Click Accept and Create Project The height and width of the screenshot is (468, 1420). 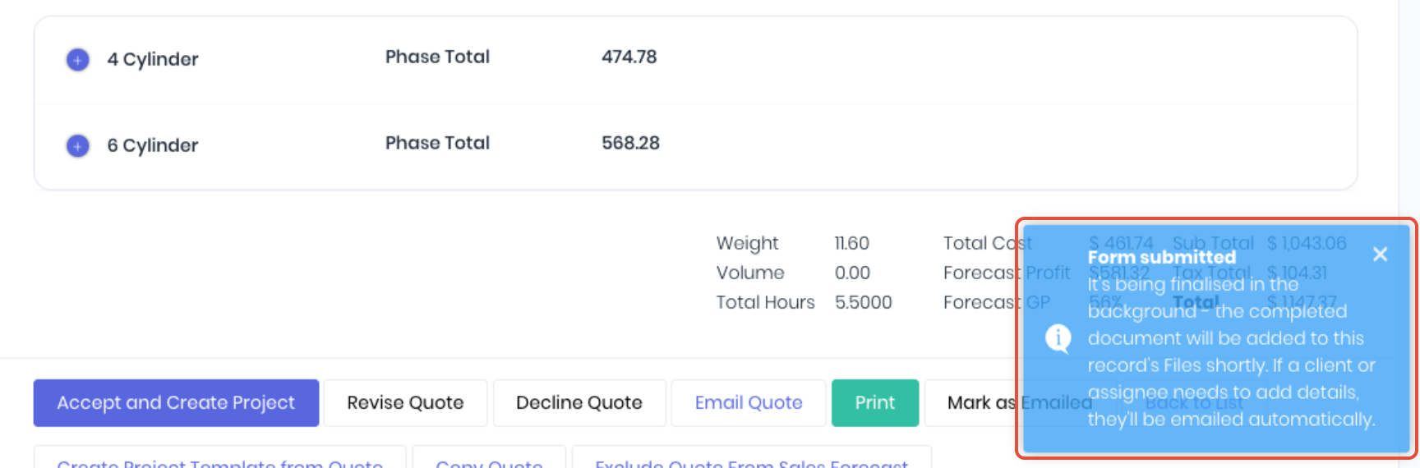[x=176, y=402]
